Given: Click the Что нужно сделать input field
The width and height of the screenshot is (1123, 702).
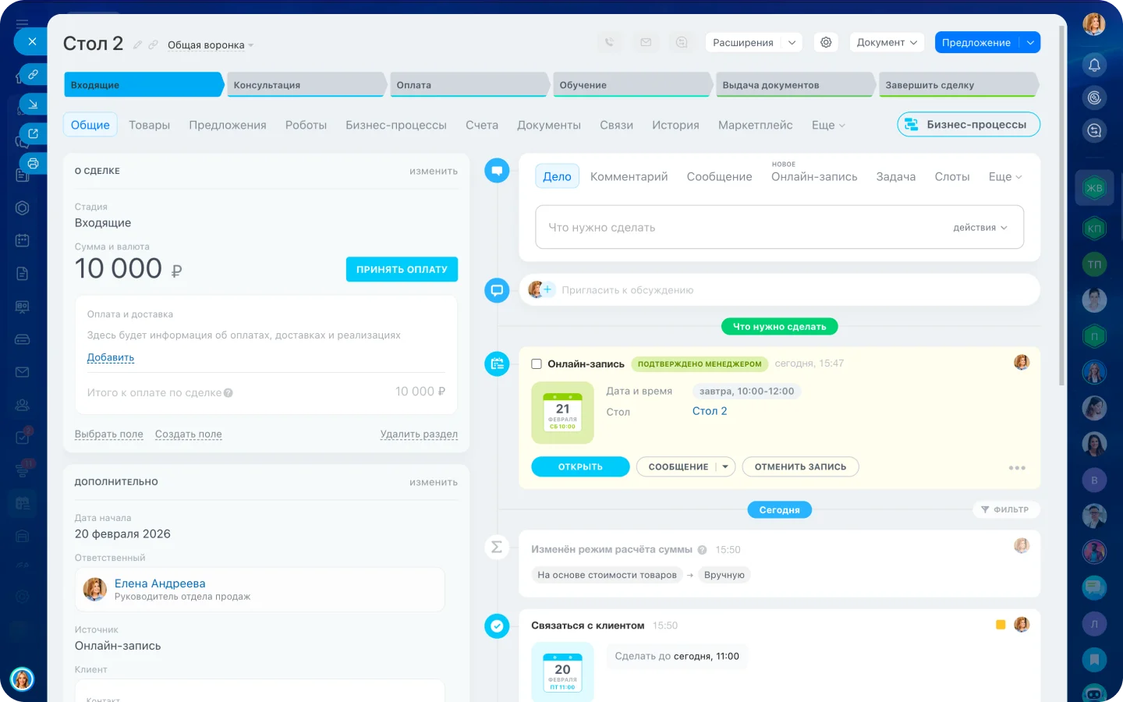Looking at the screenshot, I should click(702, 227).
